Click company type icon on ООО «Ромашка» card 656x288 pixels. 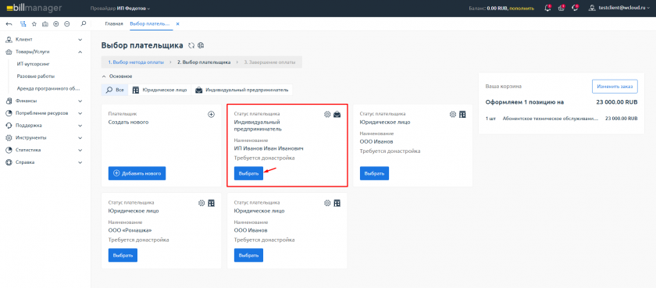pyautogui.click(x=212, y=203)
